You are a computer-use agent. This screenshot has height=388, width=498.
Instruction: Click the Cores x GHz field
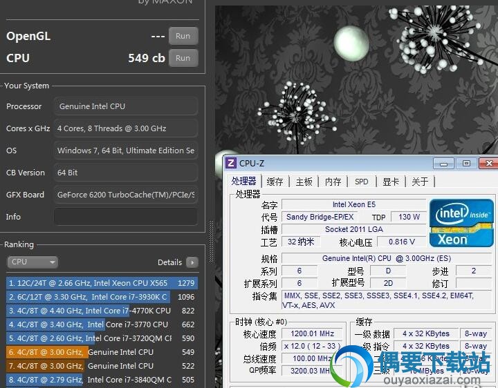pyautogui.click(x=126, y=128)
